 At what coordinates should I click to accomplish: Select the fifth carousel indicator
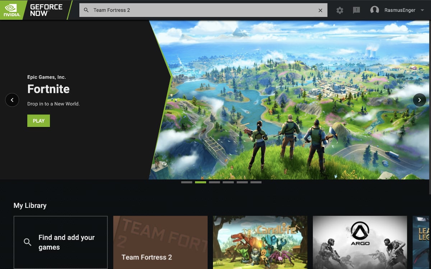[x=242, y=182]
